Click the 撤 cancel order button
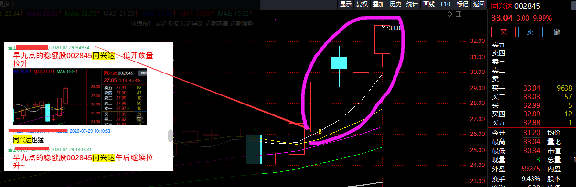Image resolution: width=576 pixels, height=187 pixels. pyautogui.click(x=556, y=32)
